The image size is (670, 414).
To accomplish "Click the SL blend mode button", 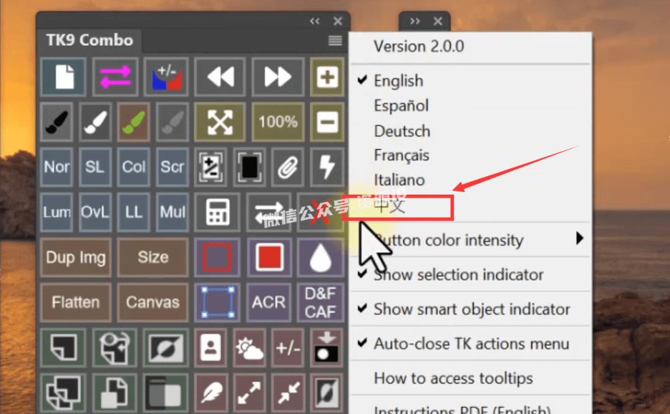I will tap(96, 167).
